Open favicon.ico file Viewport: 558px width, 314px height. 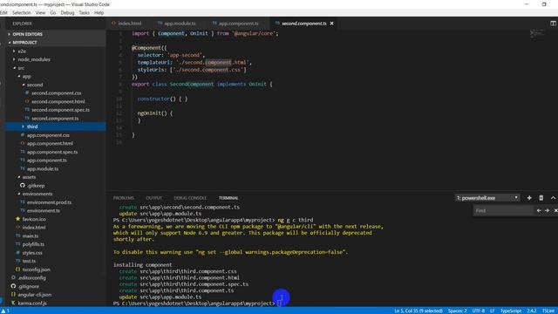click(x=34, y=219)
